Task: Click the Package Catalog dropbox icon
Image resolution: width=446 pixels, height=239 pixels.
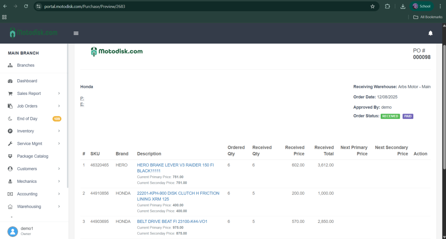Action: pyautogui.click(x=10, y=156)
